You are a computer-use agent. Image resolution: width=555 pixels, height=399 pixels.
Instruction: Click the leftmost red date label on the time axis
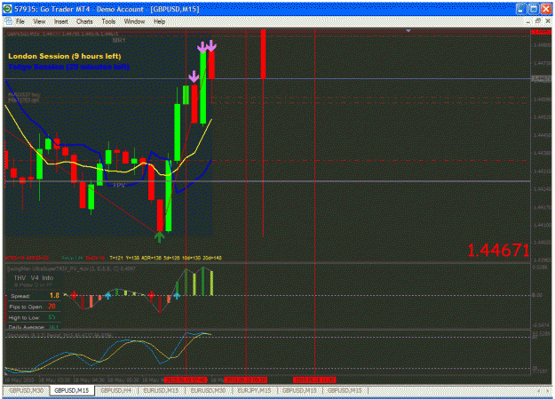pyautogui.click(x=185, y=379)
